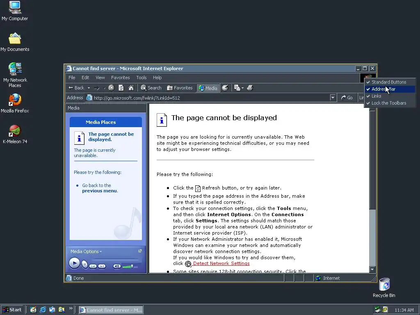Select the My Computer desktop icon
The image size is (420, 315).
(15, 11)
